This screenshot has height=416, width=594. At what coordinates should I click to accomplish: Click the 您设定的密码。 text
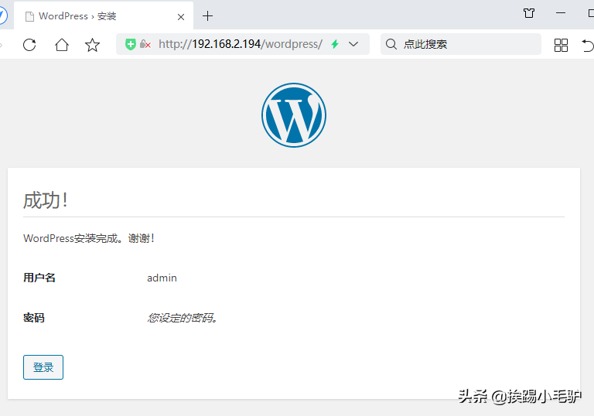coord(183,318)
